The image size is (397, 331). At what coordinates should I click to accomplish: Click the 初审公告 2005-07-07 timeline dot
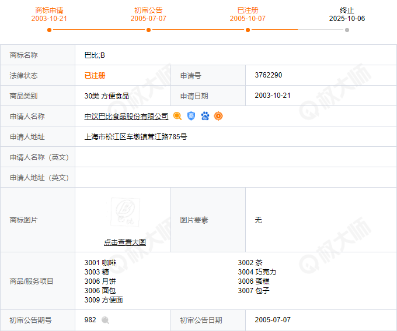point(149,30)
